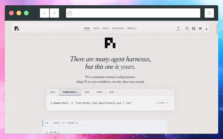The height and width of the screenshot is (139, 223).
Task: Open the npm package icon
Action: pyautogui.click(x=193, y=28)
